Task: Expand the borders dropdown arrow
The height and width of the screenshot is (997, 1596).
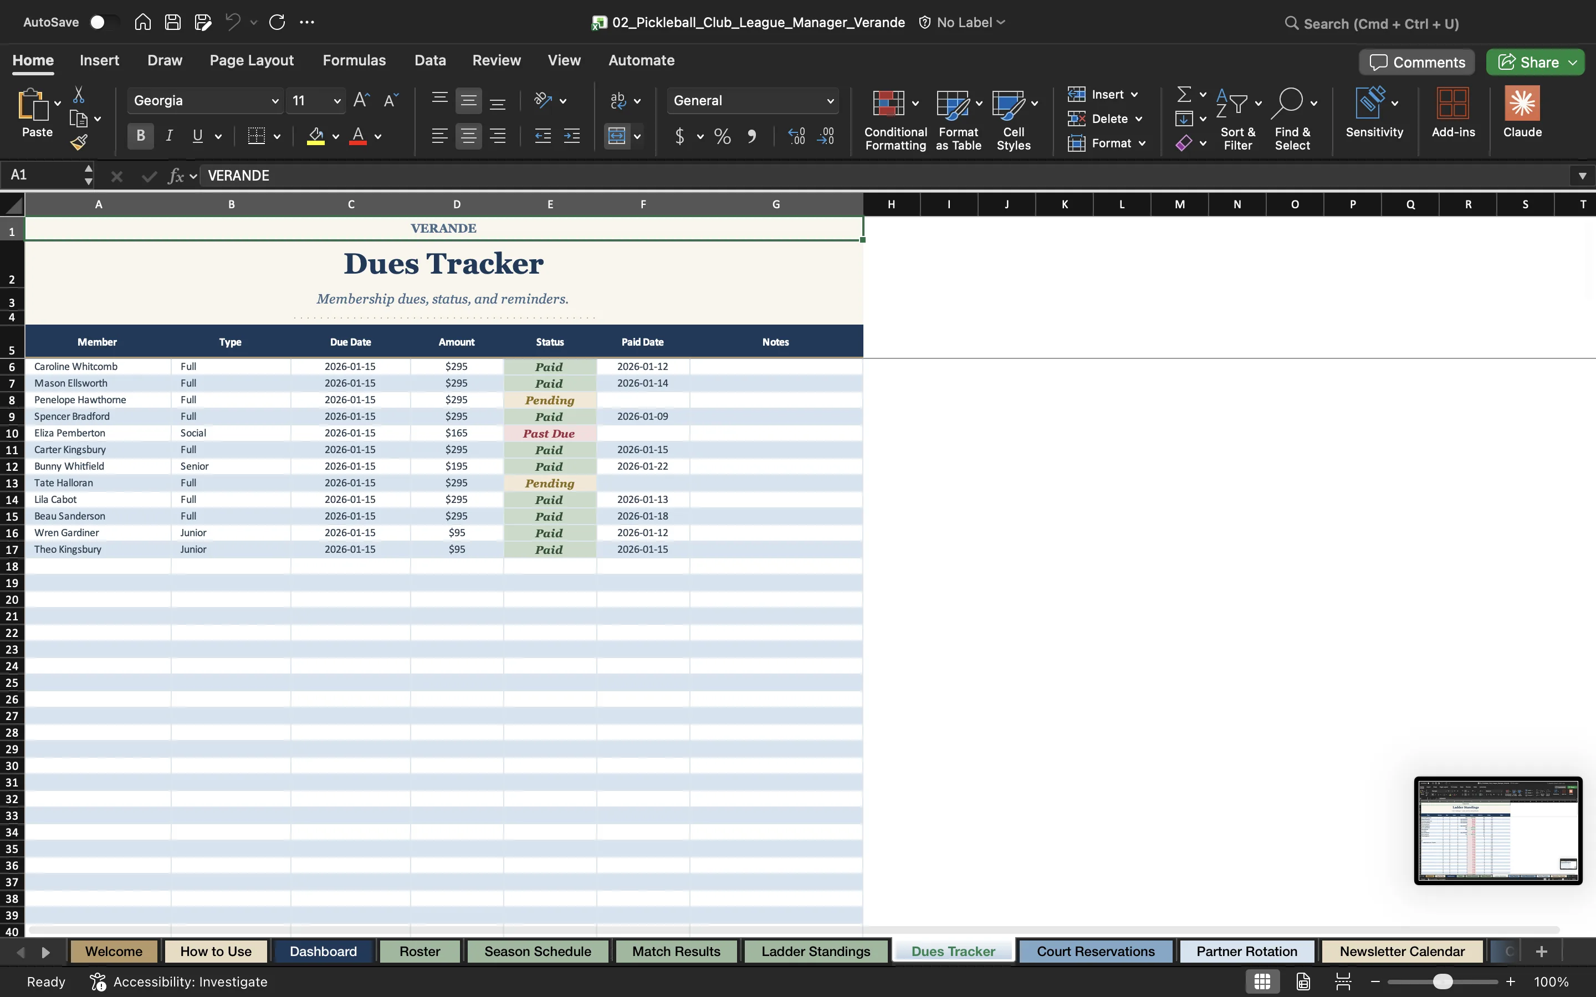Action: [277, 136]
